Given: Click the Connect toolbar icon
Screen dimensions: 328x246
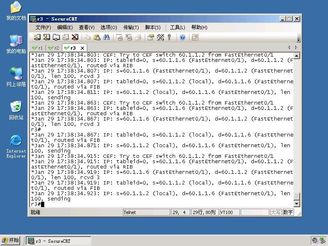Looking at the screenshot, I should pyautogui.click(x=37, y=37).
